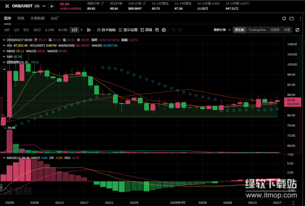Select 4小时 timeframe
The height and width of the screenshot is (206, 305).
point(63,30)
